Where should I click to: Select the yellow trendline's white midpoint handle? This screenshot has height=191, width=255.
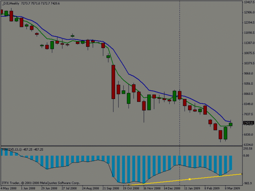[190, 179]
